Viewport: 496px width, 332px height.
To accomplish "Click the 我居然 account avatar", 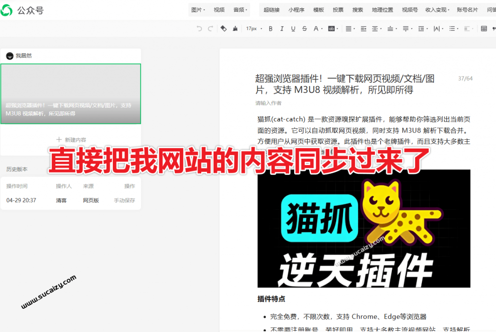I will coord(10,56).
